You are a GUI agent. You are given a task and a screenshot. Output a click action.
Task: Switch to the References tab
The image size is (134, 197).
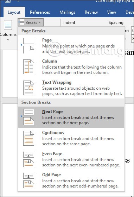point(40,12)
